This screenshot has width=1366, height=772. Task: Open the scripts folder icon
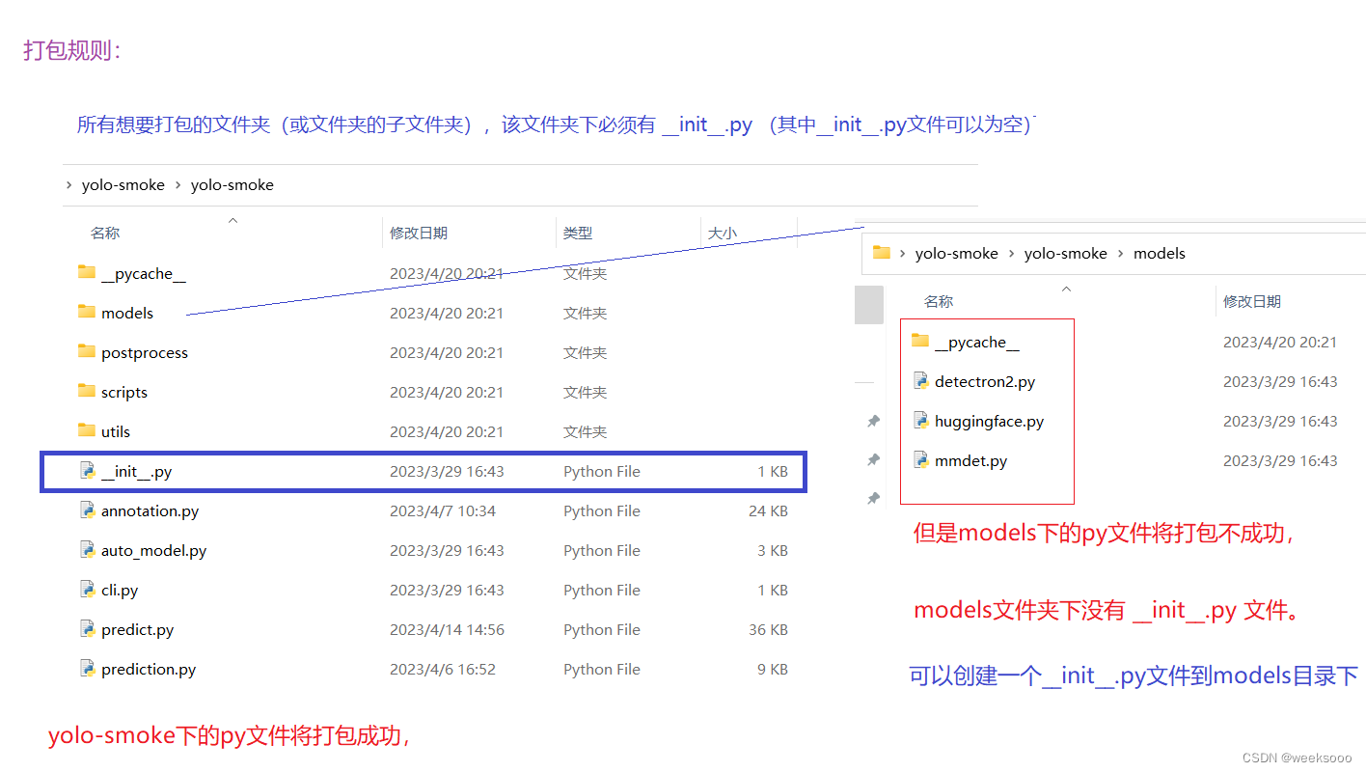coord(87,391)
